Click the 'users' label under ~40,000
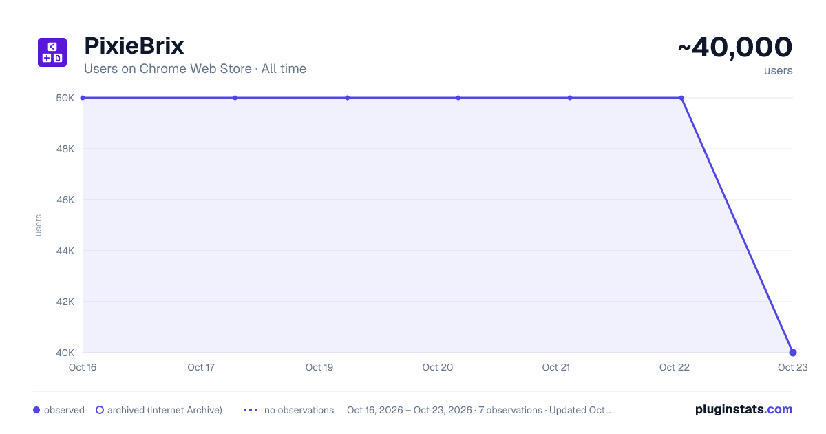Viewport: 826px width, 434px height. pyautogui.click(x=779, y=70)
